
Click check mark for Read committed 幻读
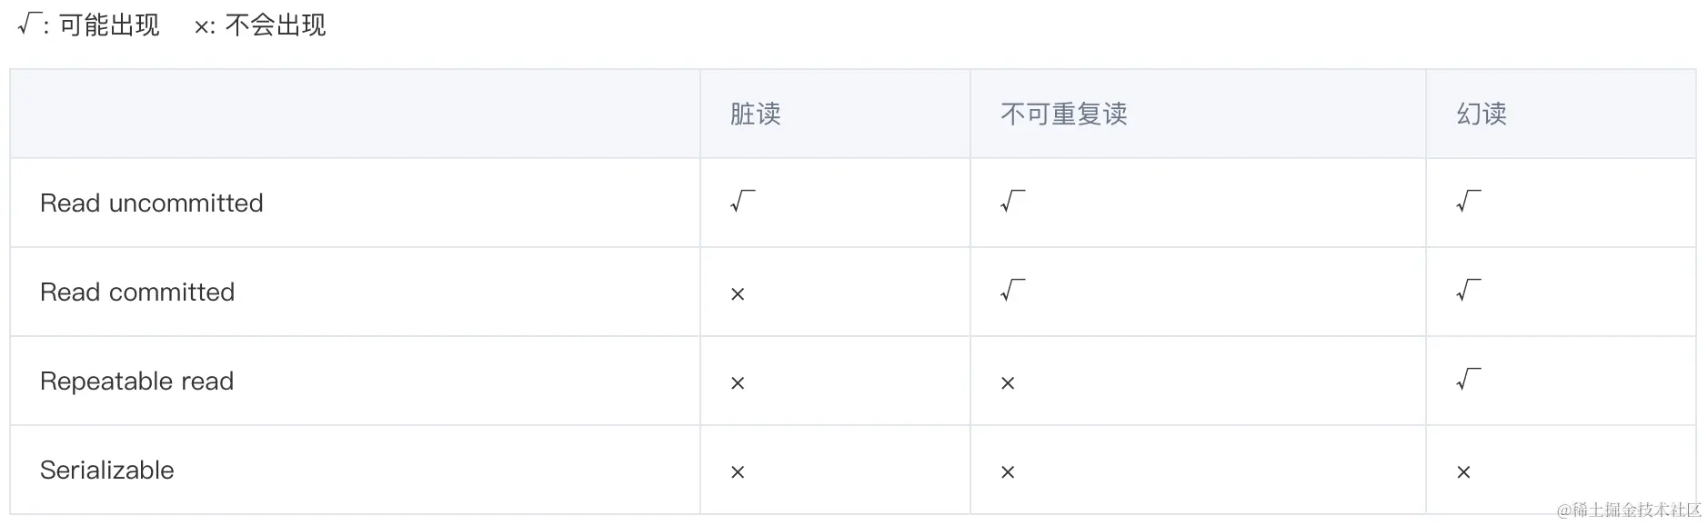1468,290
